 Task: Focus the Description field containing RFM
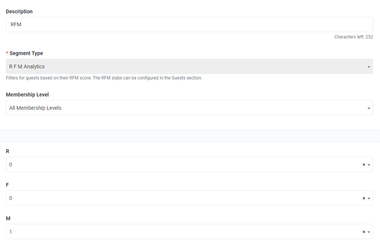tap(189, 25)
